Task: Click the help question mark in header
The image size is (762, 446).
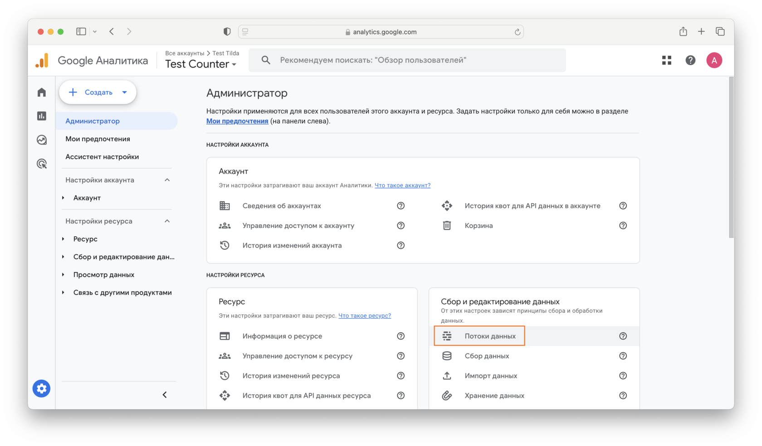Action: pos(690,60)
